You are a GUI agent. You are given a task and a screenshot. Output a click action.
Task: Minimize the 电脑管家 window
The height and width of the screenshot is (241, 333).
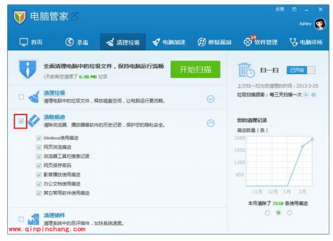[306, 10]
